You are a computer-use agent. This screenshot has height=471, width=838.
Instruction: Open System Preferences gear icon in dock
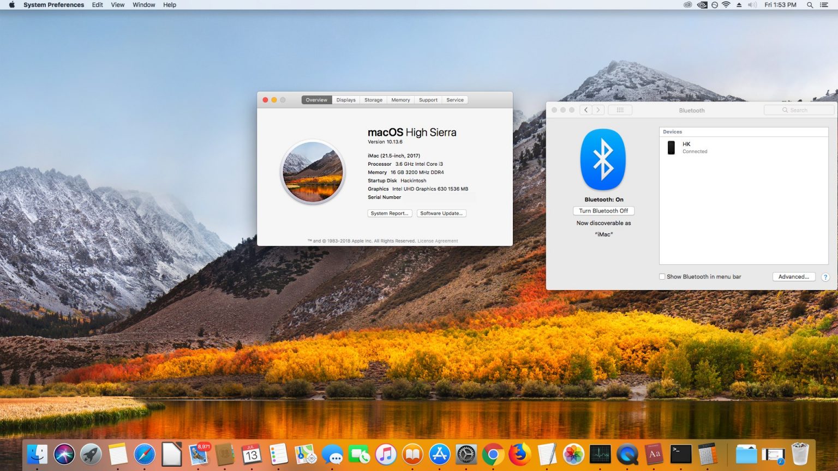(x=466, y=454)
